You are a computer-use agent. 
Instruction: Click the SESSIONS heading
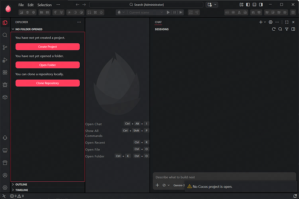(162, 29)
